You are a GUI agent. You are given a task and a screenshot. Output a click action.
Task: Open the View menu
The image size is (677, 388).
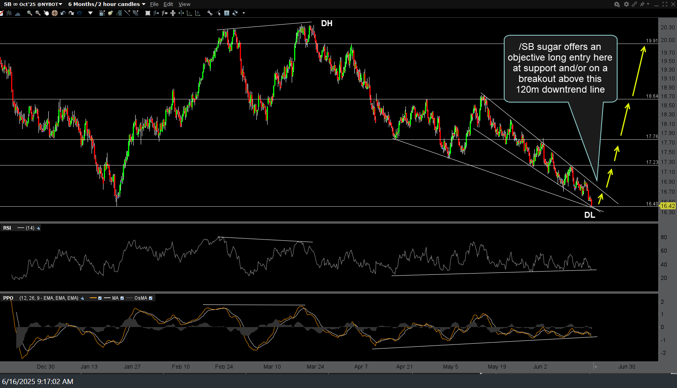[x=184, y=4]
